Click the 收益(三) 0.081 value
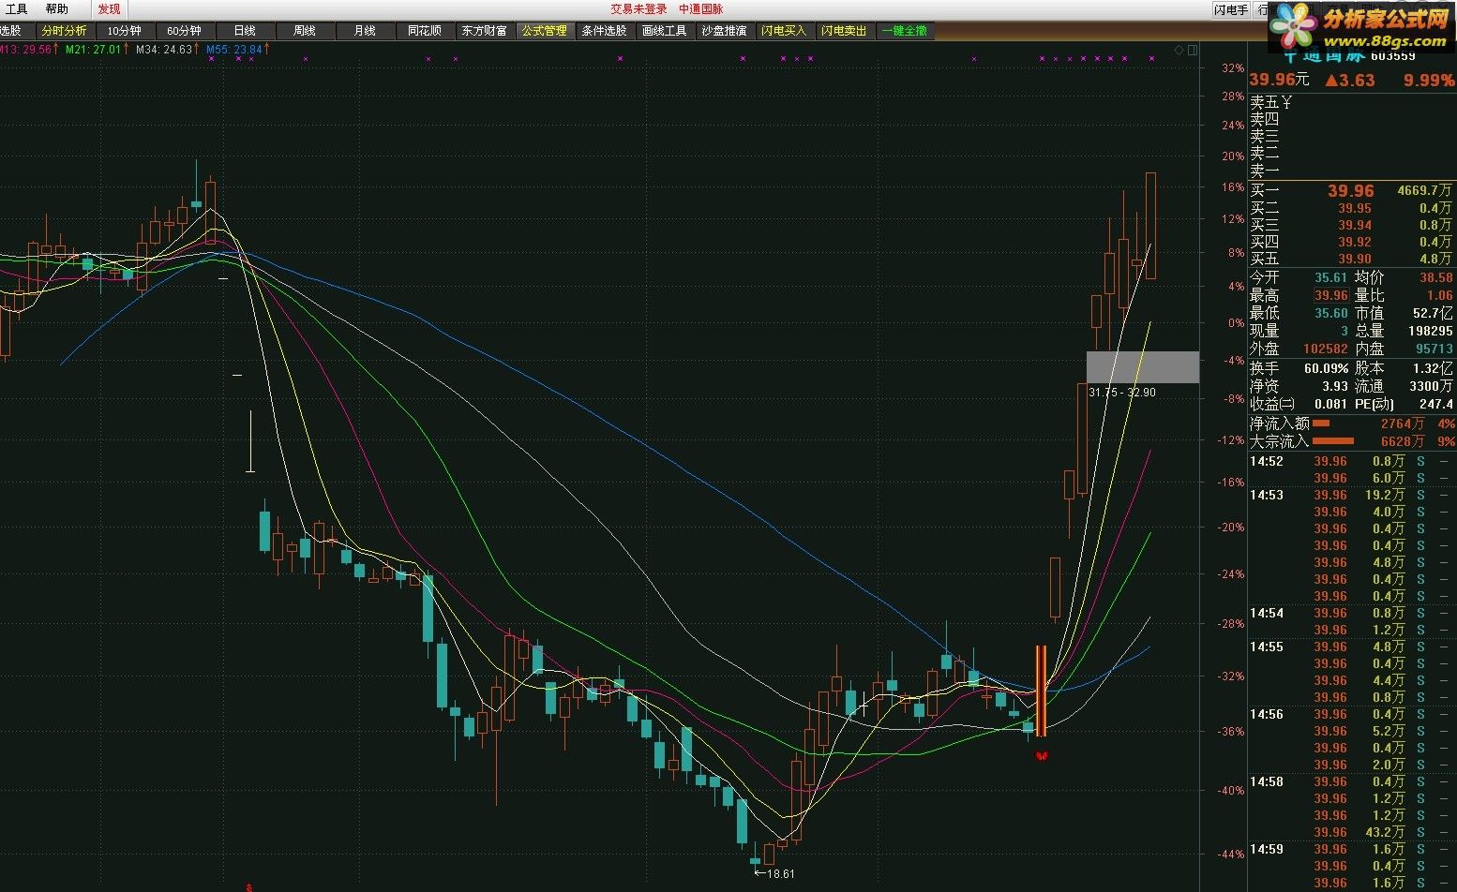The width and height of the screenshot is (1457, 892). 1330,404
